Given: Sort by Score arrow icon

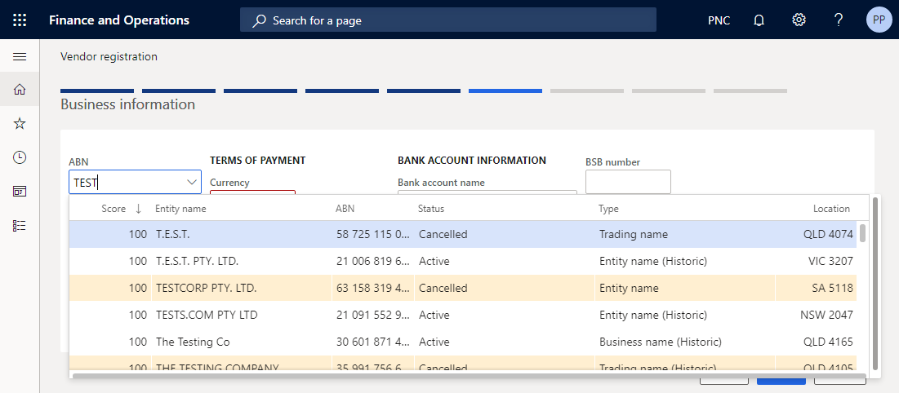Looking at the screenshot, I should point(138,209).
